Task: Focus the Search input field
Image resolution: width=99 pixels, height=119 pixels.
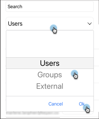Action: tap(50, 6)
